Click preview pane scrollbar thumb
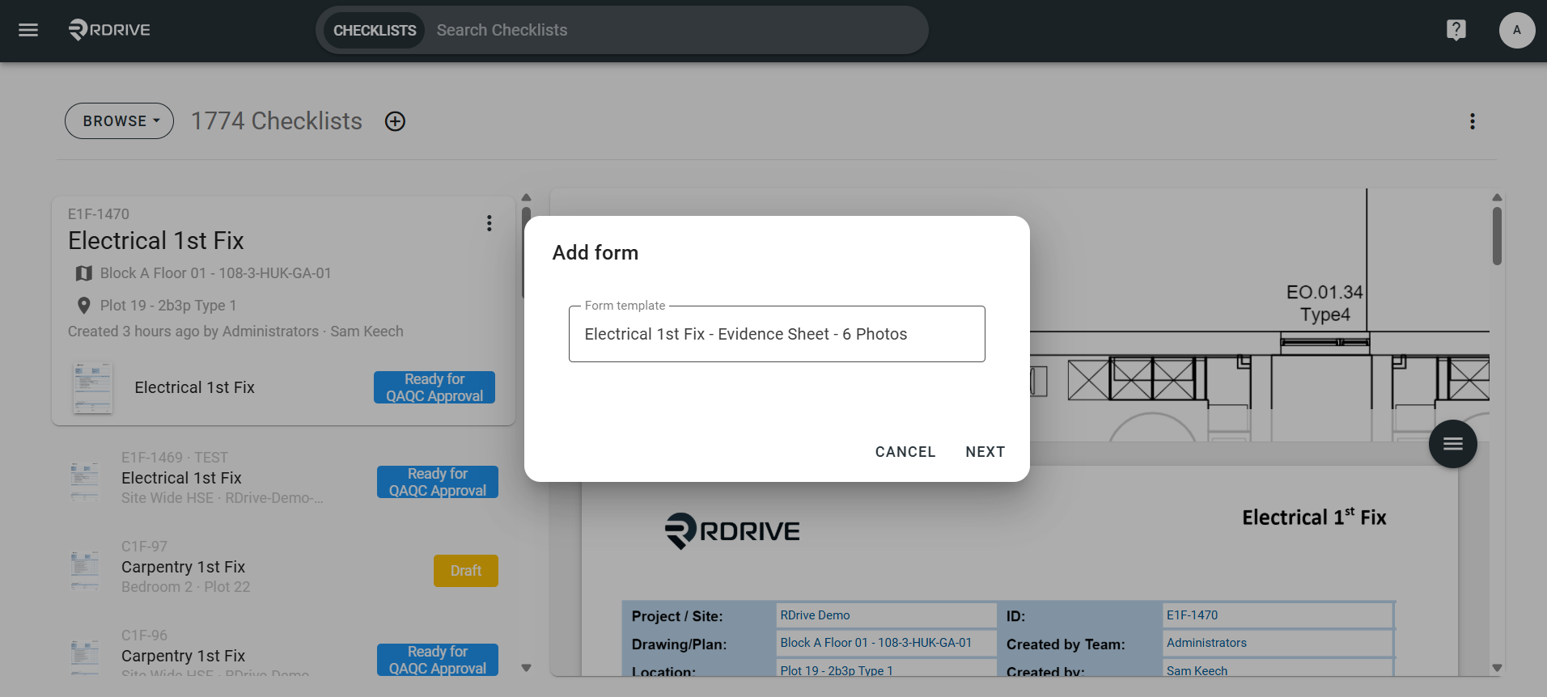Image resolution: width=1547 pixels, height=697 pixels. click(1497, 235)
